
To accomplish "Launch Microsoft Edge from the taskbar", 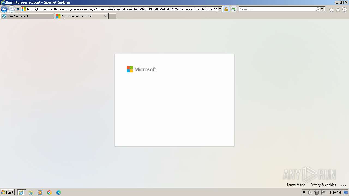I will [x=59, y=192].
